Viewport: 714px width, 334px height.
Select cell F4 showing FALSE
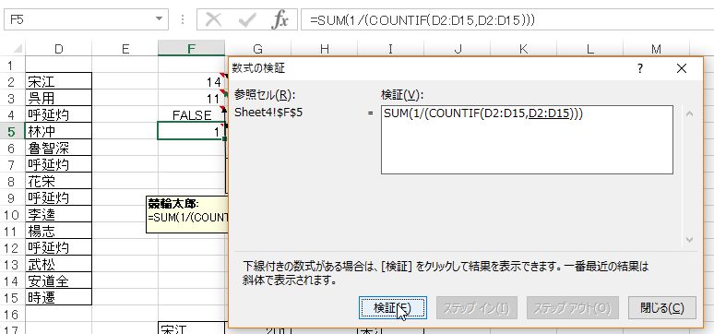coord(191,114)
